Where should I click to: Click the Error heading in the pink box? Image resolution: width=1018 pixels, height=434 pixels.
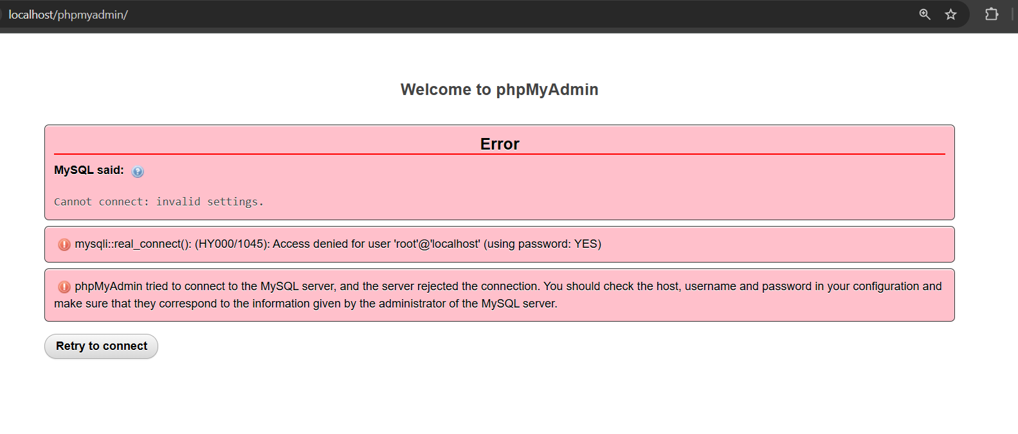tap(499, 144)
